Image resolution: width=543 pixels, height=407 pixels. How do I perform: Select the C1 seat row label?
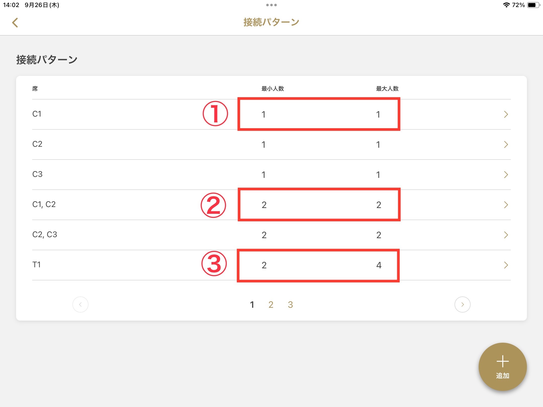(37, 114)
